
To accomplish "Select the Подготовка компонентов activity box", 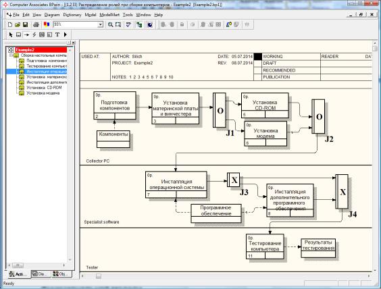I will click(115, 105).
